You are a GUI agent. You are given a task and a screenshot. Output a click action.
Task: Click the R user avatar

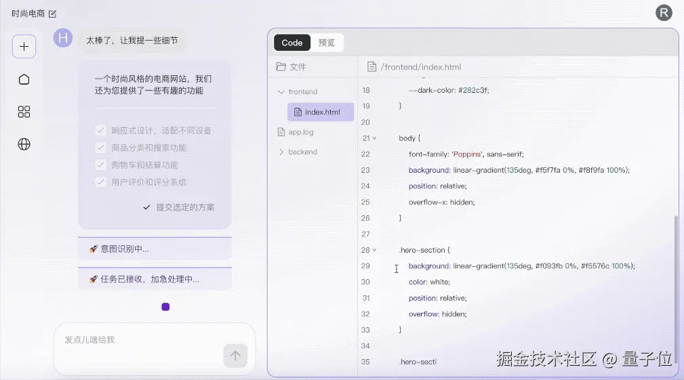coord(664,13)
